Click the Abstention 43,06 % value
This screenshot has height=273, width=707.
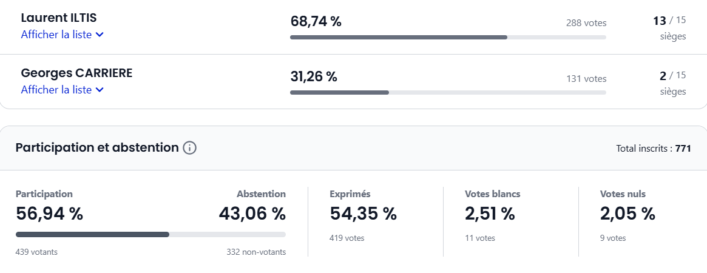252,214
